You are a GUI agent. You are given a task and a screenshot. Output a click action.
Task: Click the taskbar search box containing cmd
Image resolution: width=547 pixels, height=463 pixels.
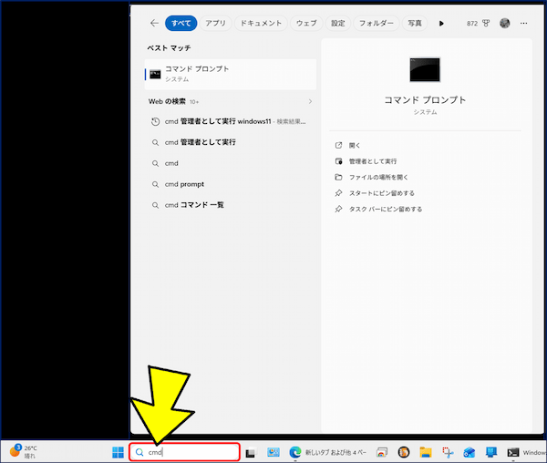coord(184,452)
